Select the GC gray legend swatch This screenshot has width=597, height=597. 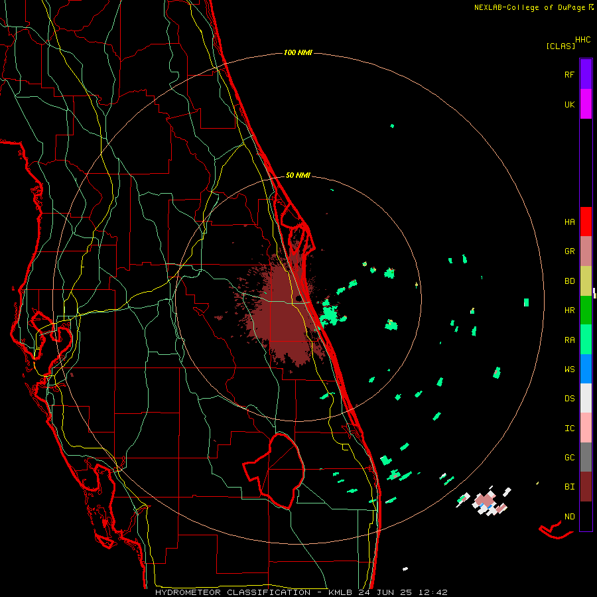586,457
